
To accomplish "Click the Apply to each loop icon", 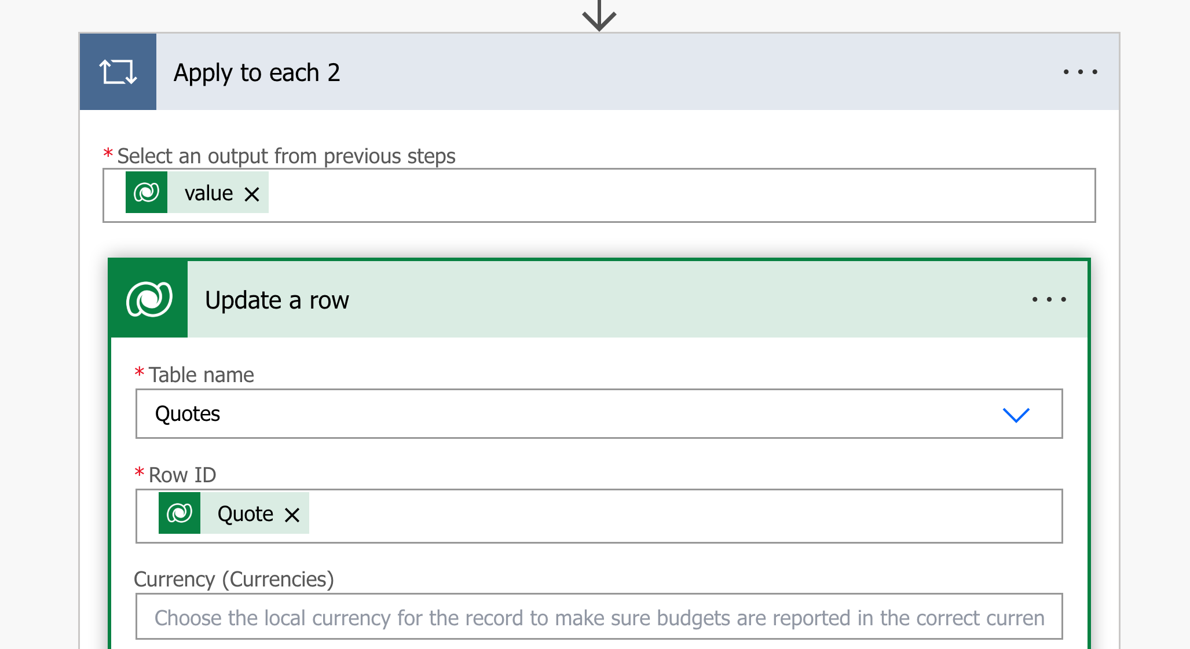I will pyautogui.click(x=118, y=72).
